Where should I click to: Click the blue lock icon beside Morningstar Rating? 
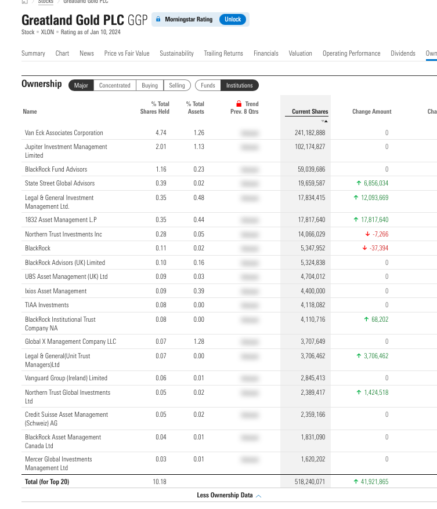click(x=158, y=19)
